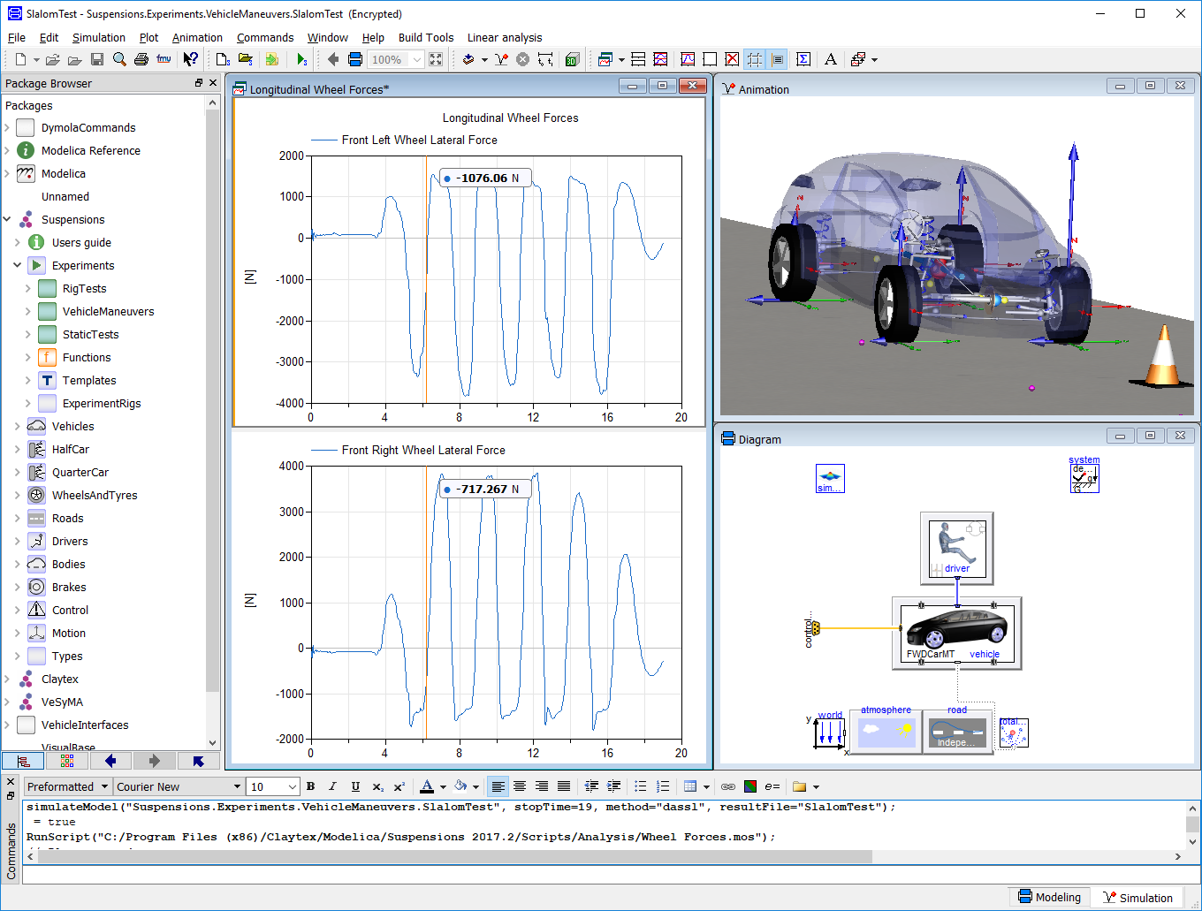1202x911 pixels.
Task: Expand the VehicleManeuvers package
Action: tap(27, 312)
